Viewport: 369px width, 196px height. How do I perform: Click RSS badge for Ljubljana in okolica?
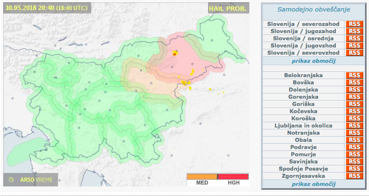pos(354,126)
